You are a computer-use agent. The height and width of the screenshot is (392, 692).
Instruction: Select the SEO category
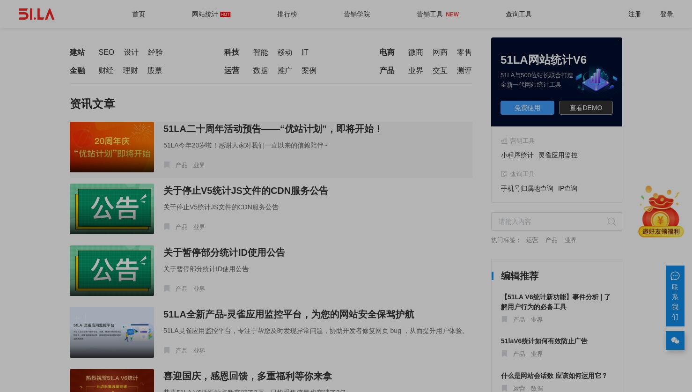[x=106, y=52]
